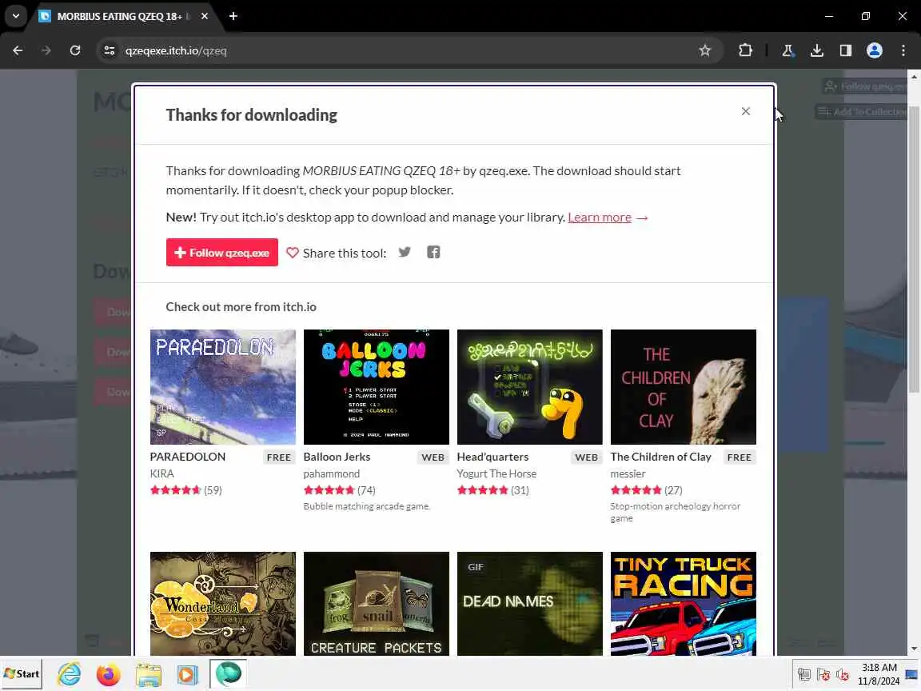Click the PARAEDOLON star rating (59)
Screen dimensions: 921x691
point(185,490)
